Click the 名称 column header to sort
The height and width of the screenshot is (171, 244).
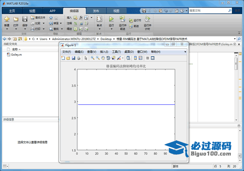15,49
